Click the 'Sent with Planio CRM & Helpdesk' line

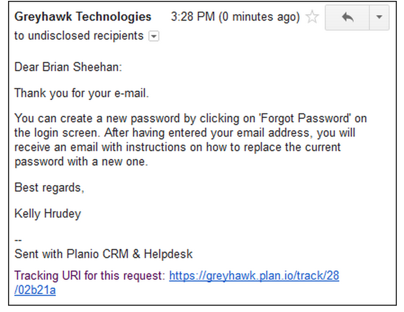tap(103, 254)
